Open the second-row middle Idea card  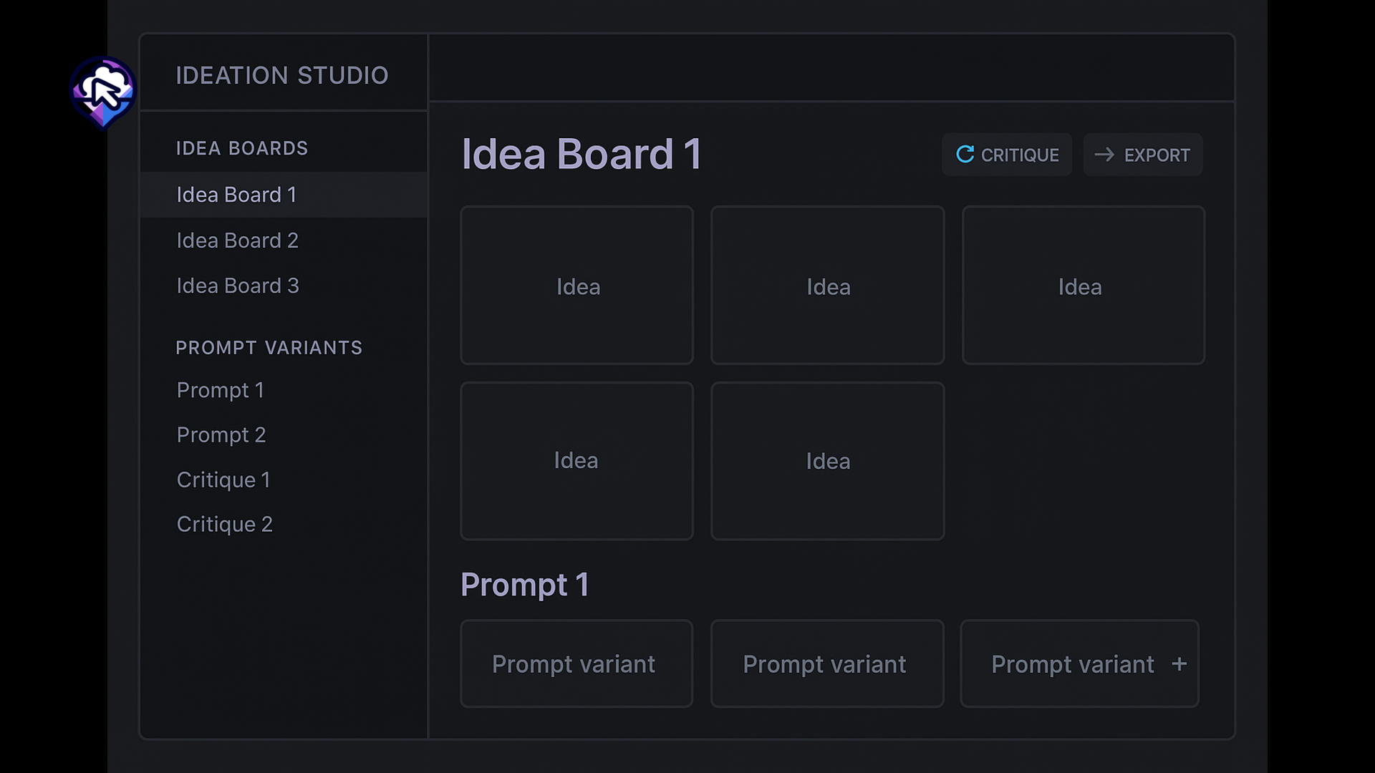[827, 461]
